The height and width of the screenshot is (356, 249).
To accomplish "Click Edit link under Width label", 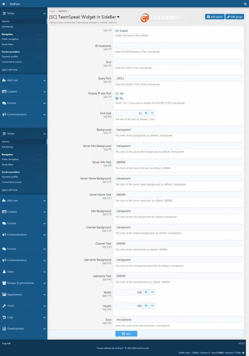I will pyautogui.click(x=104, y=296).
